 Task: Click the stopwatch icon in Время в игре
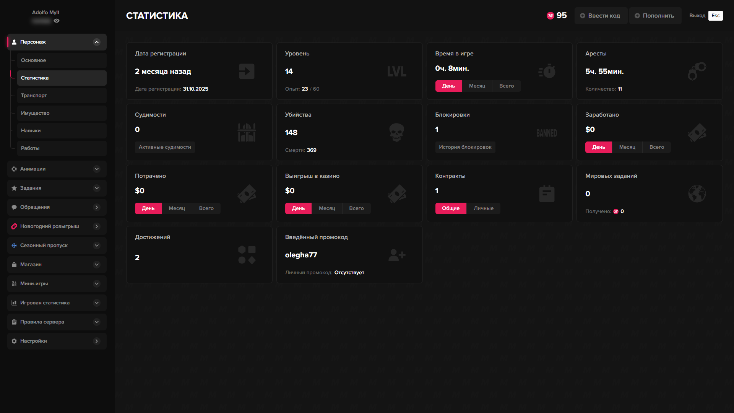pyautogui.click(x=547, y=71)
